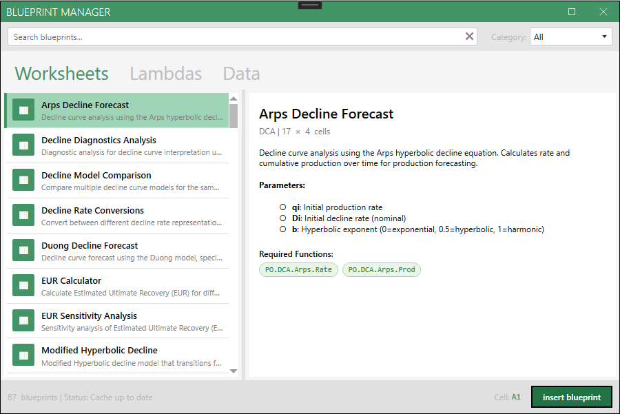Click in the Search blueprints field
The width and height of the screenshot is (620, 414).
234,37
